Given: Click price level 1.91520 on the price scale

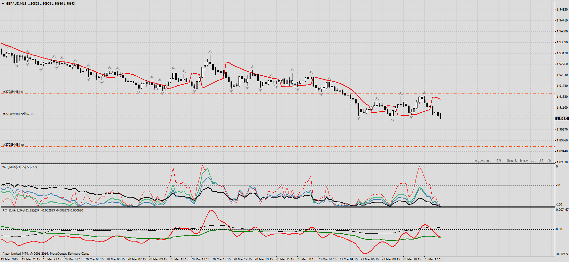Looking at the screenshot, I should [562, 97].
